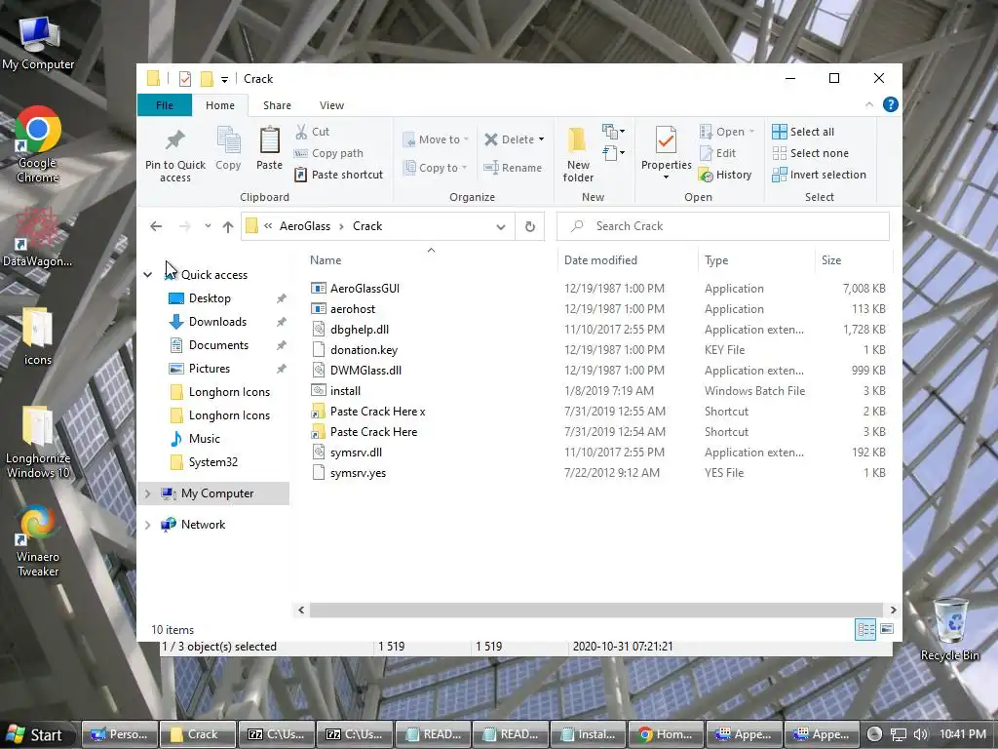Click History in the Open group
998x749 pixels.
tap(725, 175)
